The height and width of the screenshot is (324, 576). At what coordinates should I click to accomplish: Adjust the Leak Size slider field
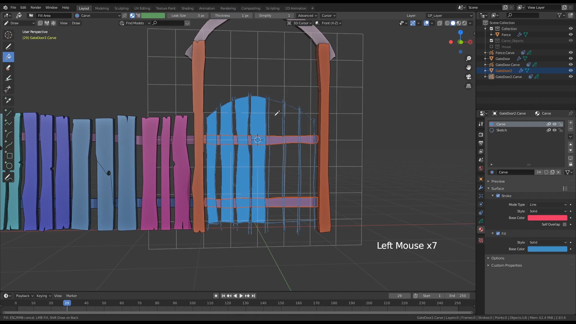pos(188,16)
